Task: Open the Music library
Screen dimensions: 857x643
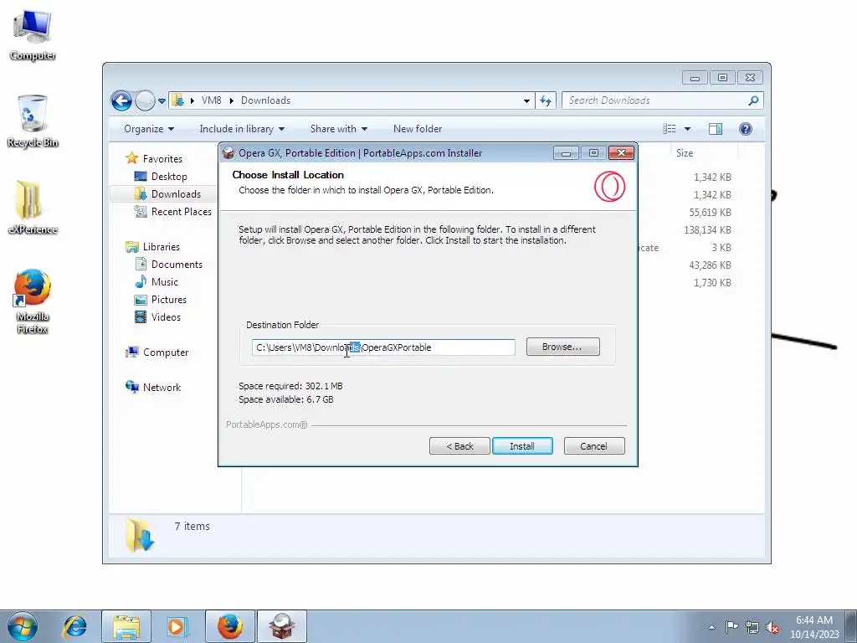Action: 165,282
